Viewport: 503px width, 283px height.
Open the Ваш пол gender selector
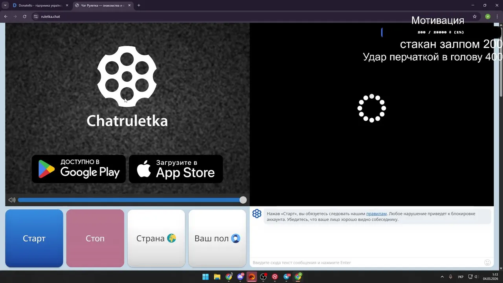217,238
